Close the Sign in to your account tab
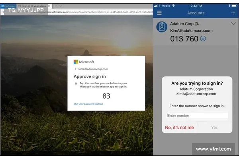 49,6
